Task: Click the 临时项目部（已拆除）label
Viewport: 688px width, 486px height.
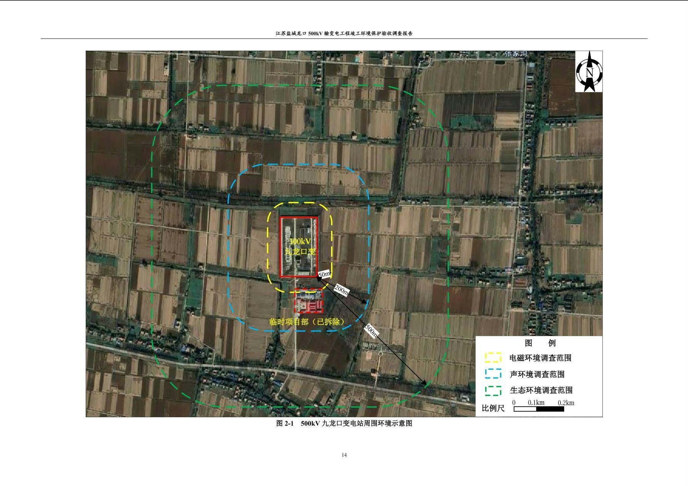Action: coord(307,322)
